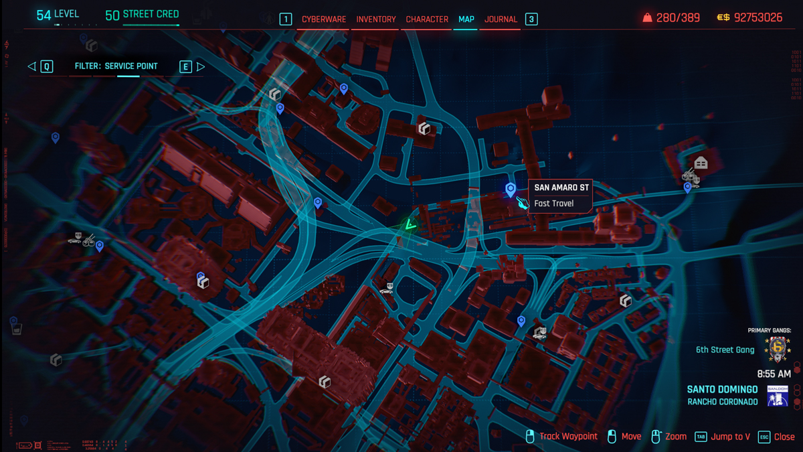The image size is (803, 452).
Task: Click the San Amaro St Fast Travel tooltip
Action: pyautogui.click(x=559, y=196)
